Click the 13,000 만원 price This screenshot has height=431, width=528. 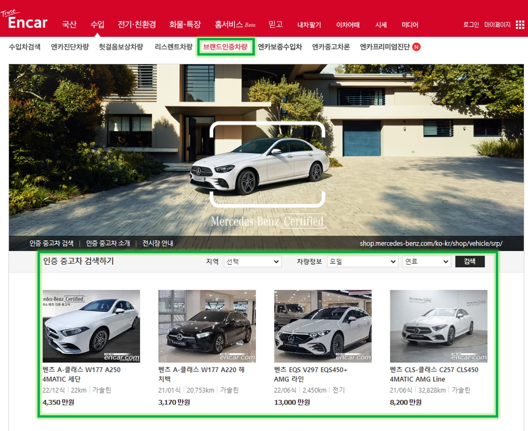click(x=292, y=402)
